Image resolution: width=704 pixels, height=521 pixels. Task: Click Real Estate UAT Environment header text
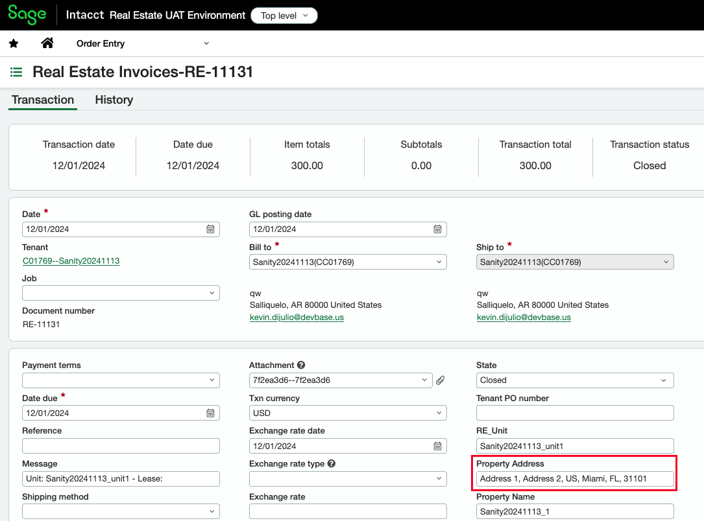(177, 16)
